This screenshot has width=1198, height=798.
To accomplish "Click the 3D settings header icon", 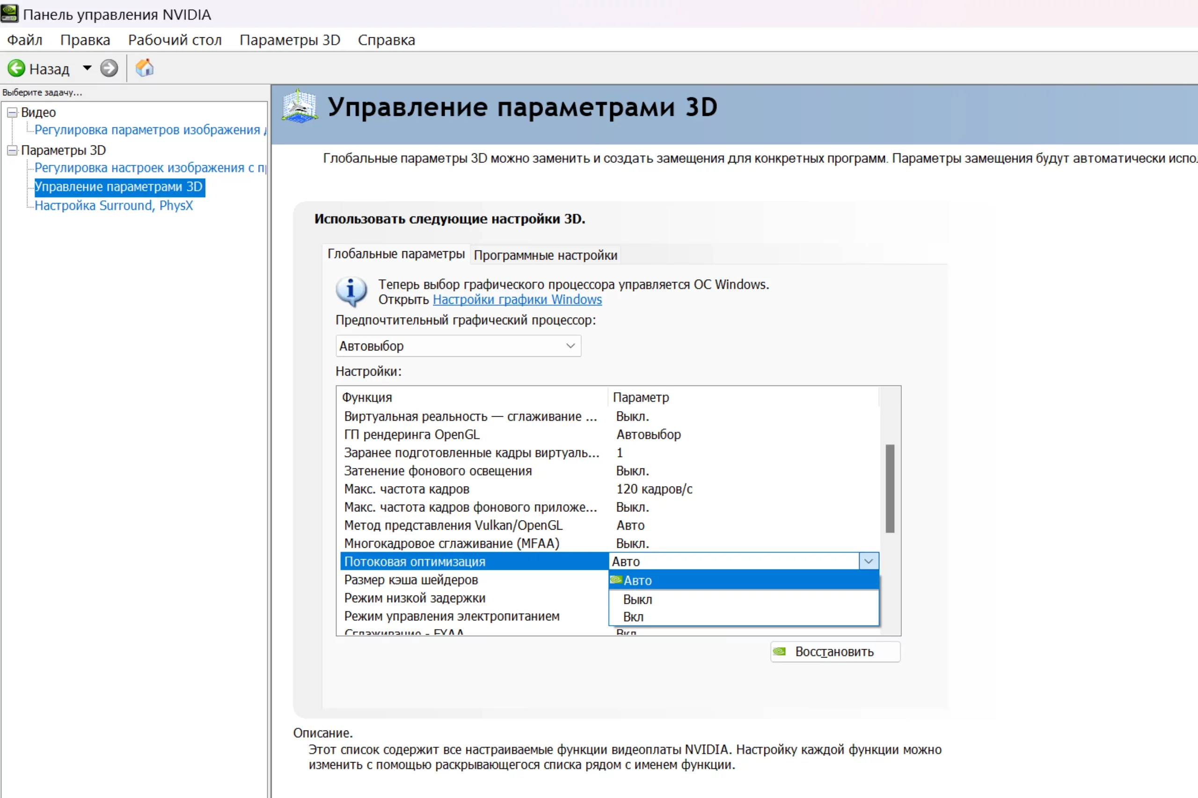I will [x=300, y=106].
